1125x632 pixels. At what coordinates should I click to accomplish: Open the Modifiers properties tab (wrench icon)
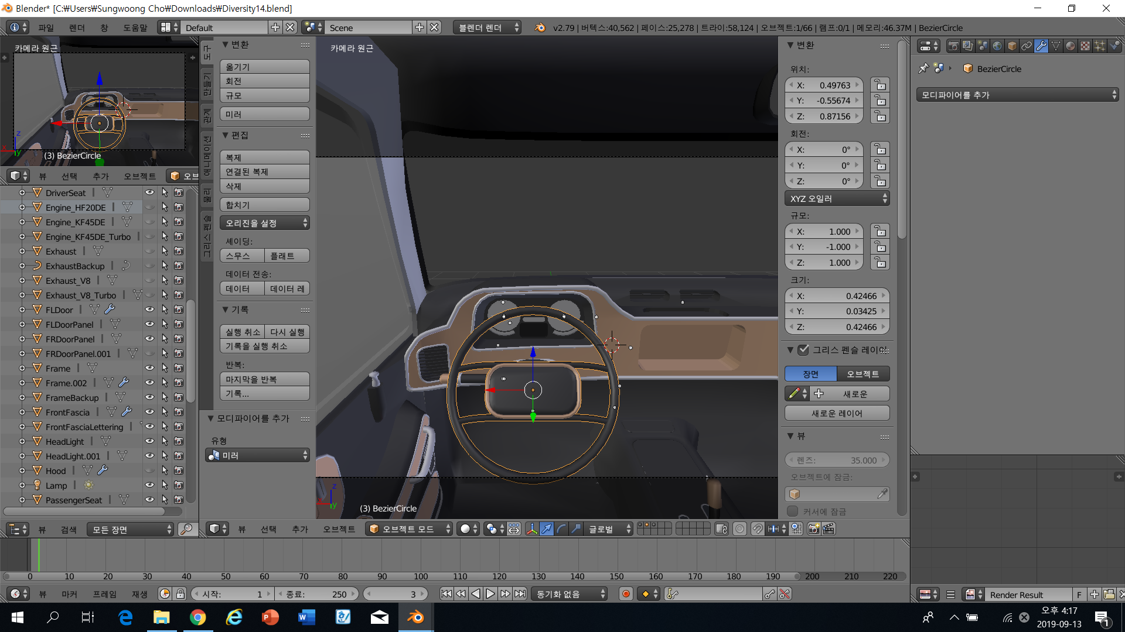click(1041, 46)
